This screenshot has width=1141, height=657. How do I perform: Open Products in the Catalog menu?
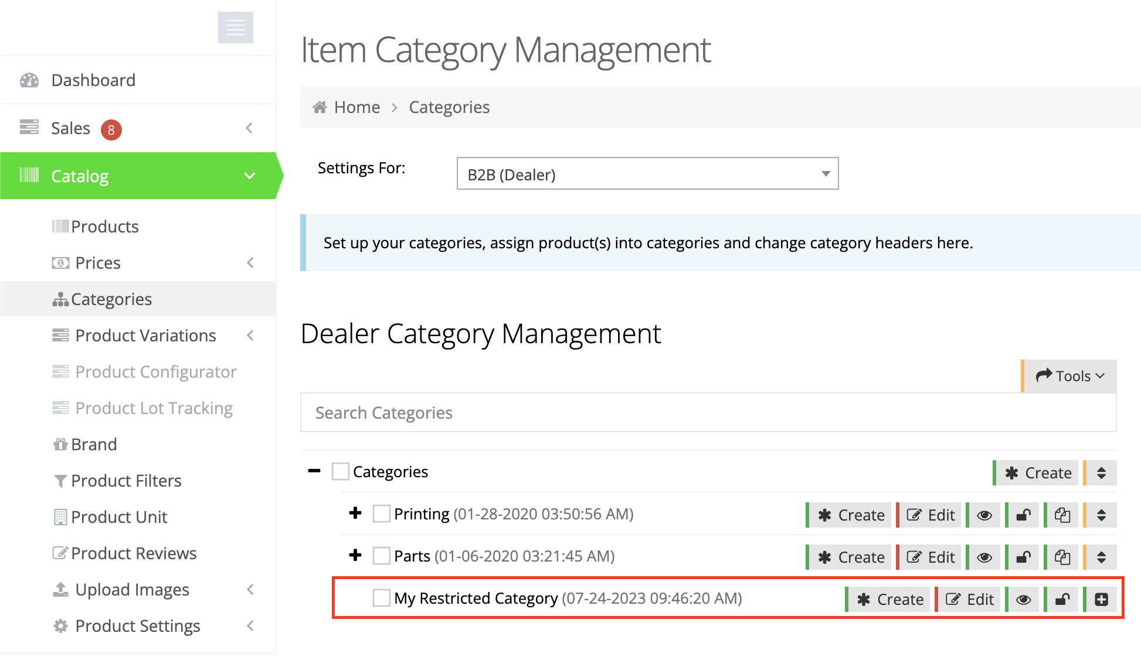pyautogui.click(x=104, y=227)
